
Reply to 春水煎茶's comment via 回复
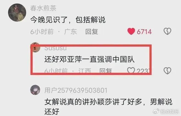[x=92, y=31]
